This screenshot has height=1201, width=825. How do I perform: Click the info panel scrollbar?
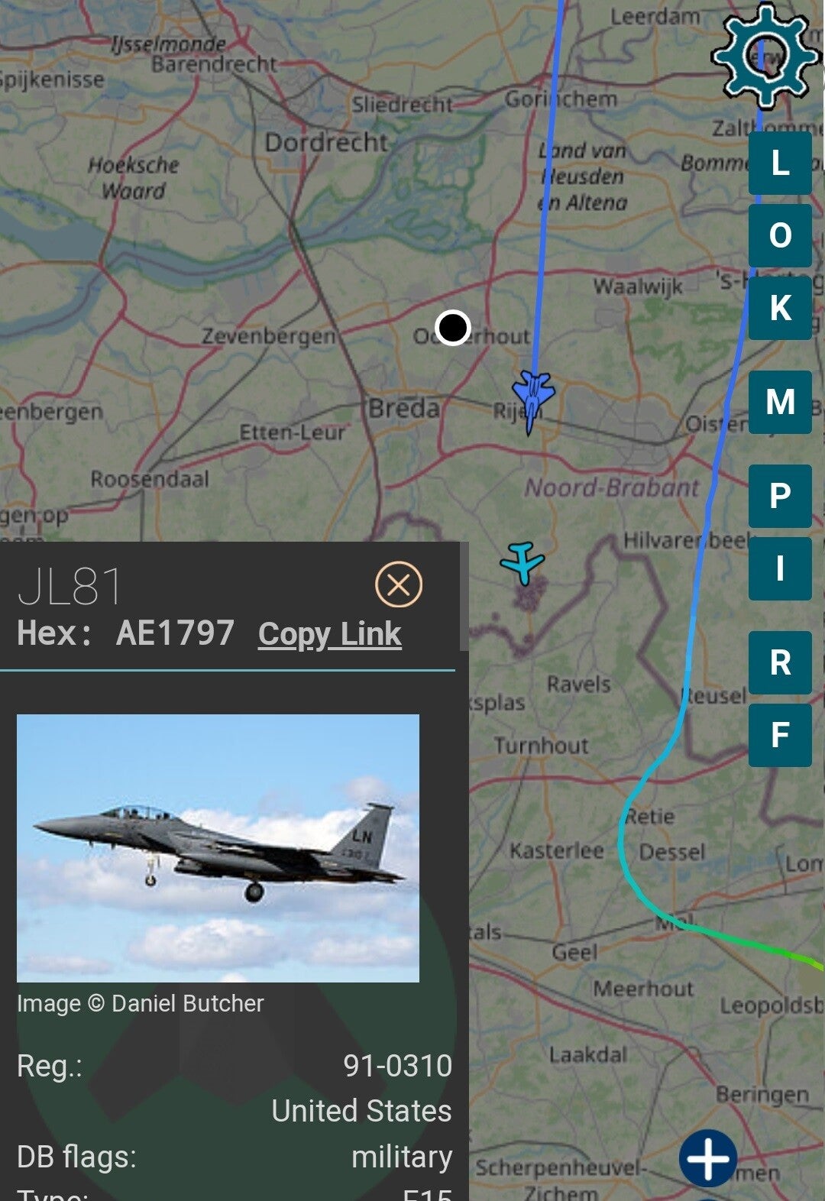(464, 597)
